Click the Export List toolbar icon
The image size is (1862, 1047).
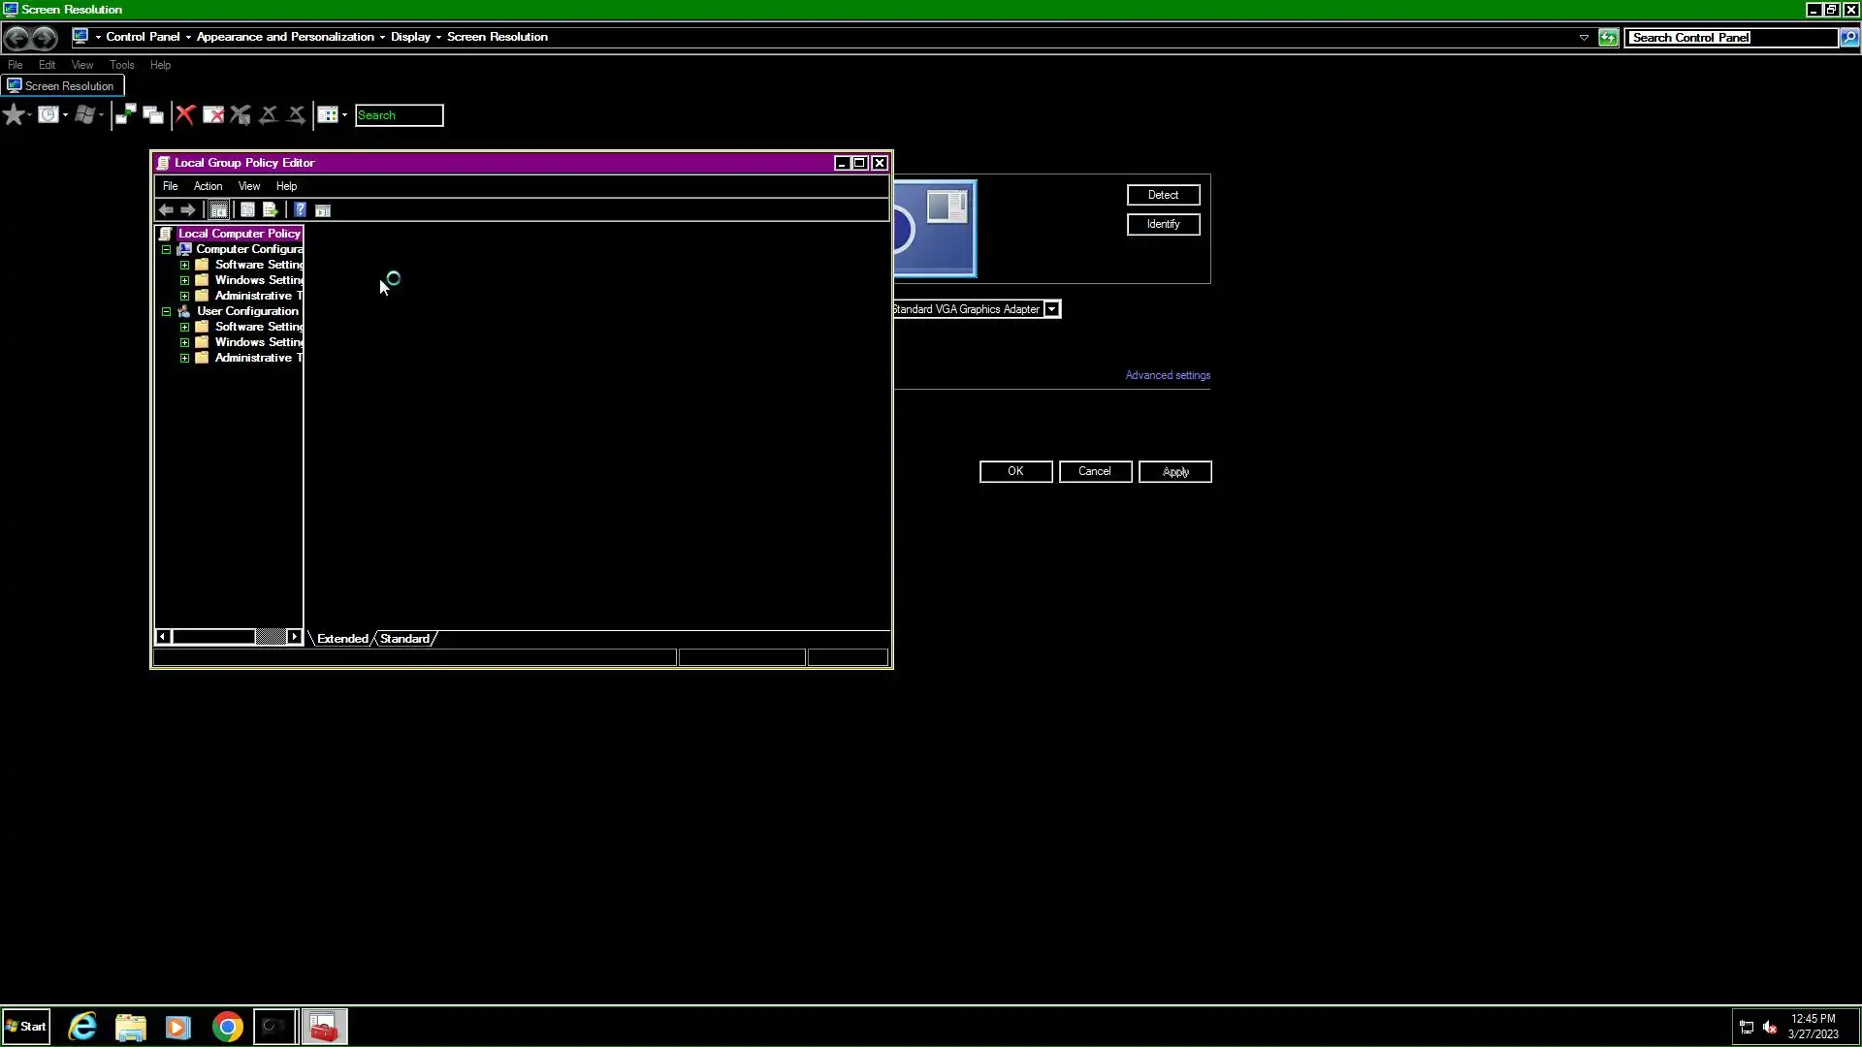point(271,210)
